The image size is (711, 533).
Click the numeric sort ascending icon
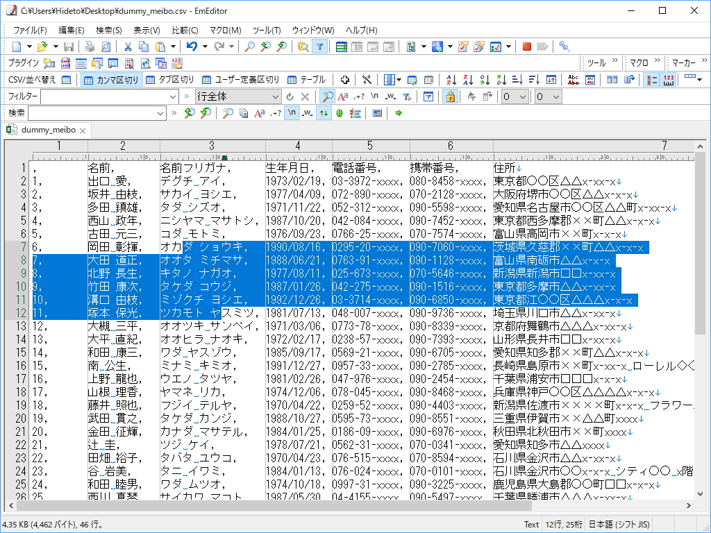485,81
